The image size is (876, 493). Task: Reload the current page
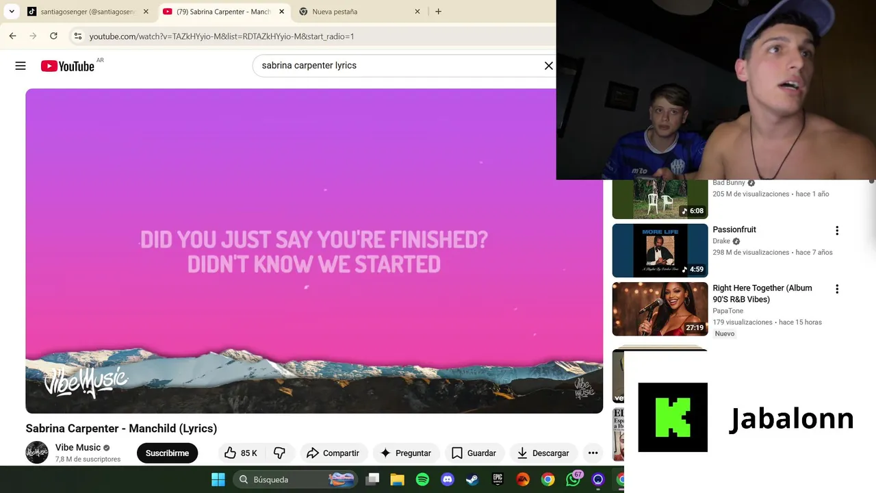coord(53,36)
